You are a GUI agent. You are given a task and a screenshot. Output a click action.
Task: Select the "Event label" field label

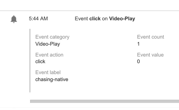48,72
